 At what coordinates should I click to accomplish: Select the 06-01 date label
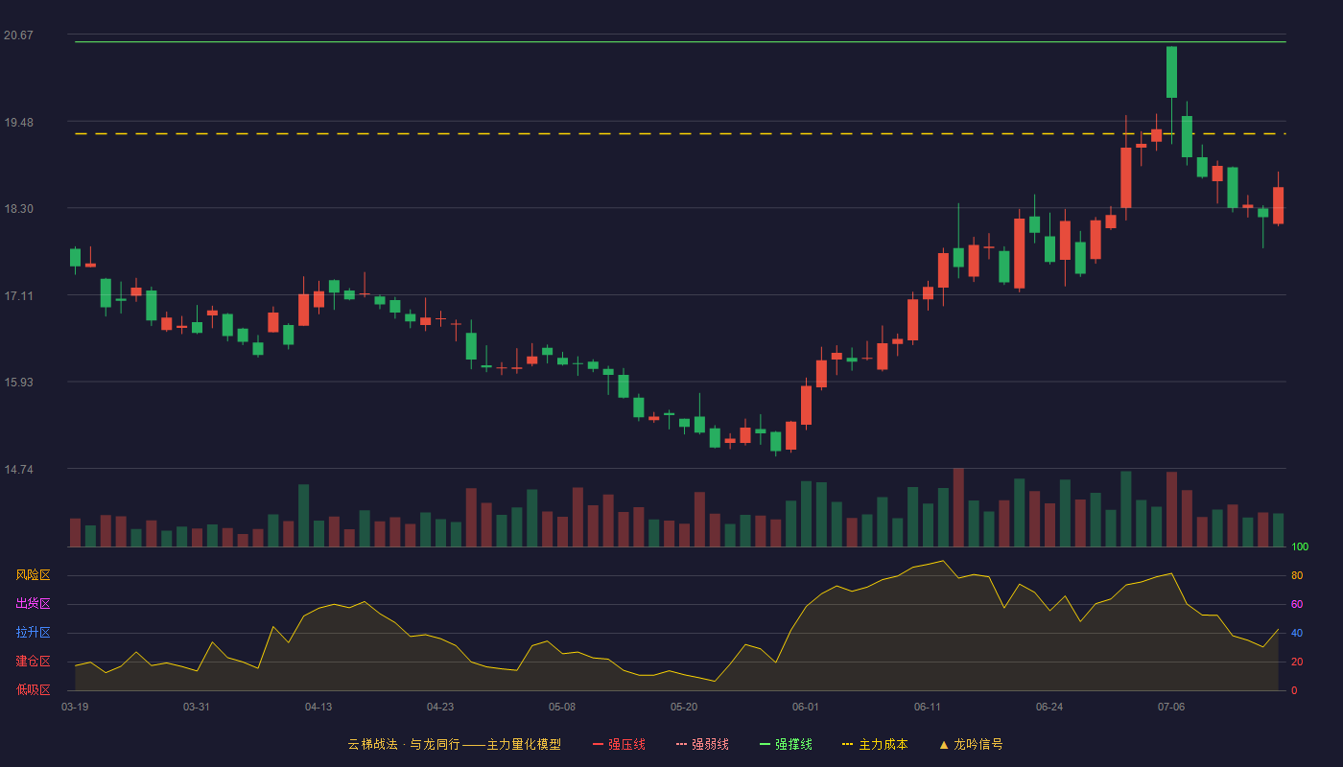pyautogui.click(x=806, y=707)
